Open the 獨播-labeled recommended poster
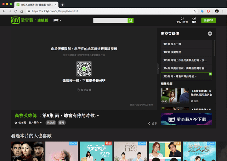Screen dimensions: 227x161 point(96,151)
